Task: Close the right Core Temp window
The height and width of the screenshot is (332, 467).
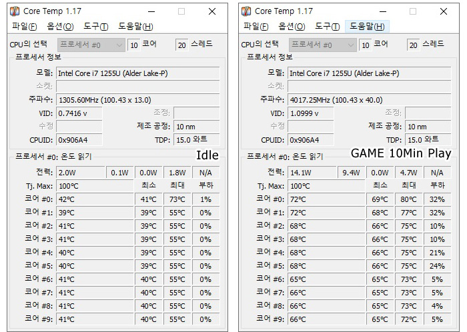Action: pyautogui.click(x=444, y=11)
